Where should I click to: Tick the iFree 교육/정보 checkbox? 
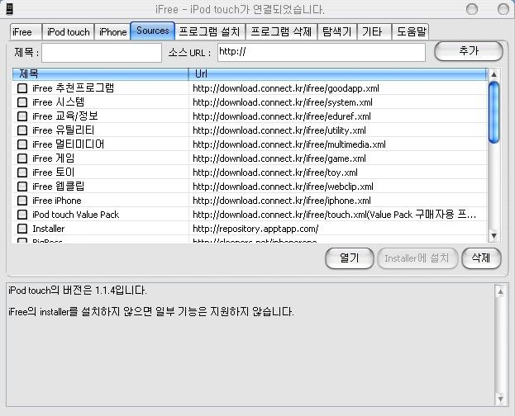tap(22, 116)
